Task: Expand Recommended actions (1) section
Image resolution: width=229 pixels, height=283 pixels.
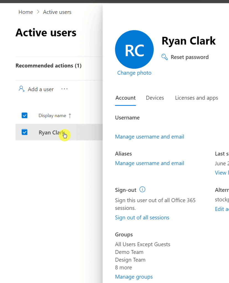Action: 48,65
